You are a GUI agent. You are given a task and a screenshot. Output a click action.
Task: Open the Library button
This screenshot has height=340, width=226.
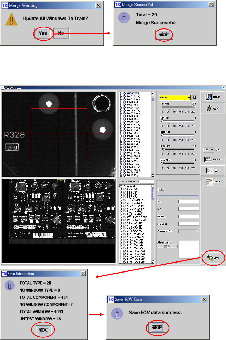point(213,97)
